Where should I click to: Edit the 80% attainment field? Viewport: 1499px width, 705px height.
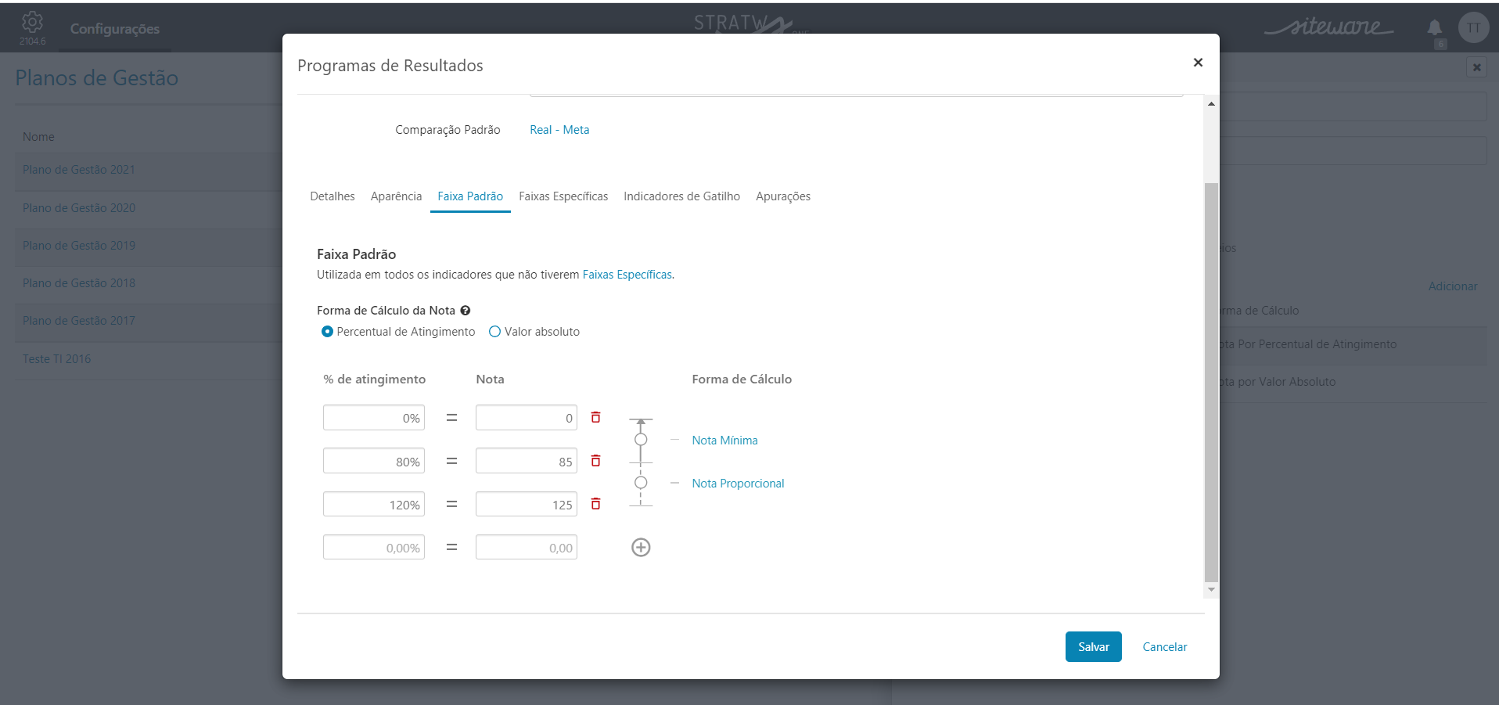point(374,461)
